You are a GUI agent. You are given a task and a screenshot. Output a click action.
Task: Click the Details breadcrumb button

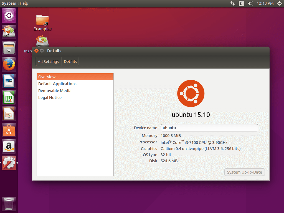coord(70,62)
